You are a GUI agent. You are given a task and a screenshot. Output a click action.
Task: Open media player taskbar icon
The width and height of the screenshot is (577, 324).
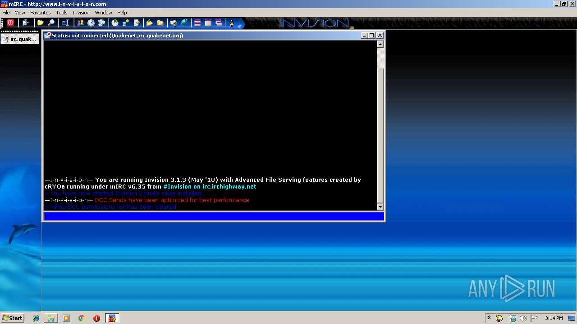point(66,318)
